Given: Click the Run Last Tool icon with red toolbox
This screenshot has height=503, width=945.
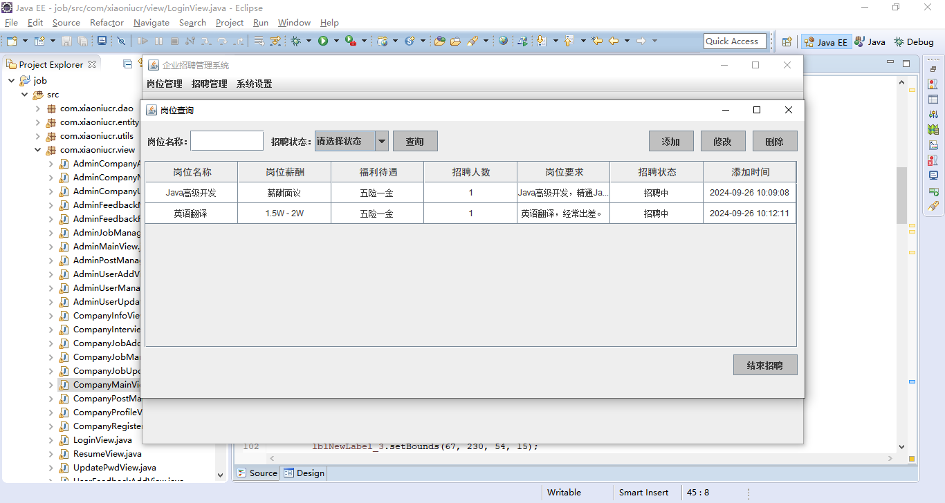Looking at the screenshot, I should pos(351,41).
